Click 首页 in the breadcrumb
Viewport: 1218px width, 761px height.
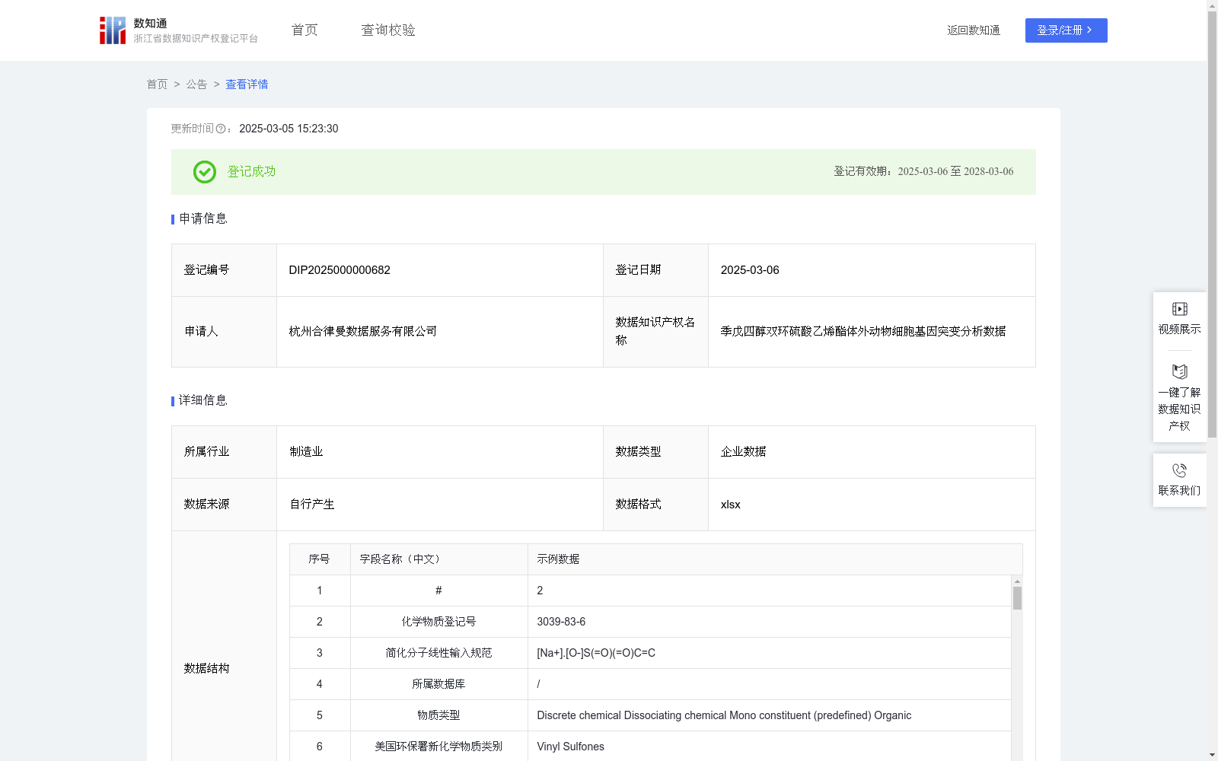(x=157, y=84)
